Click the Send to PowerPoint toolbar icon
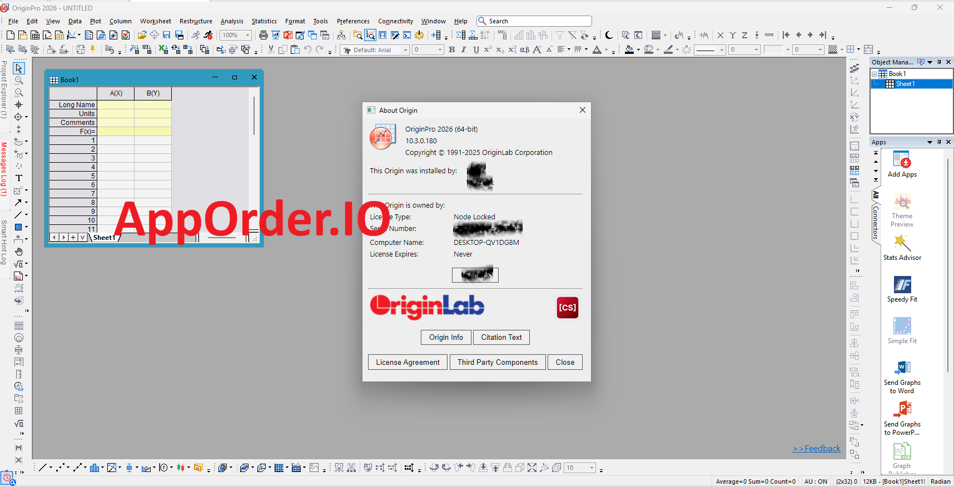This screenshot has height=487, width=954. click(288, 35)
